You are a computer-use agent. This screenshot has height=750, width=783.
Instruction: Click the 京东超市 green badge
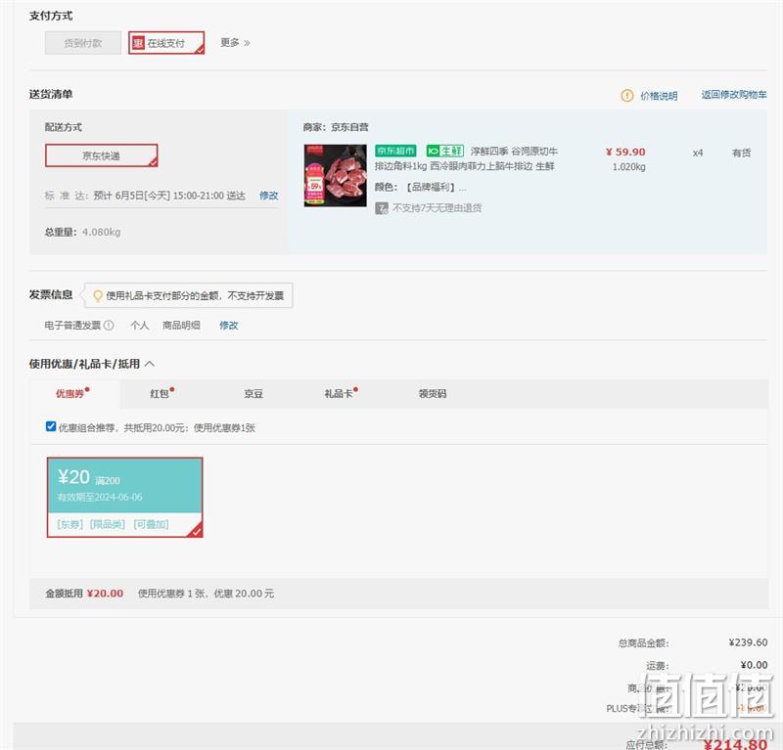(395, 151)
